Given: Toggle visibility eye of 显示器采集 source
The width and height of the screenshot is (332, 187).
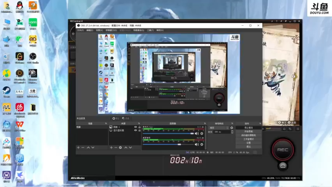Looking at the screenshot, I should 136,130.
